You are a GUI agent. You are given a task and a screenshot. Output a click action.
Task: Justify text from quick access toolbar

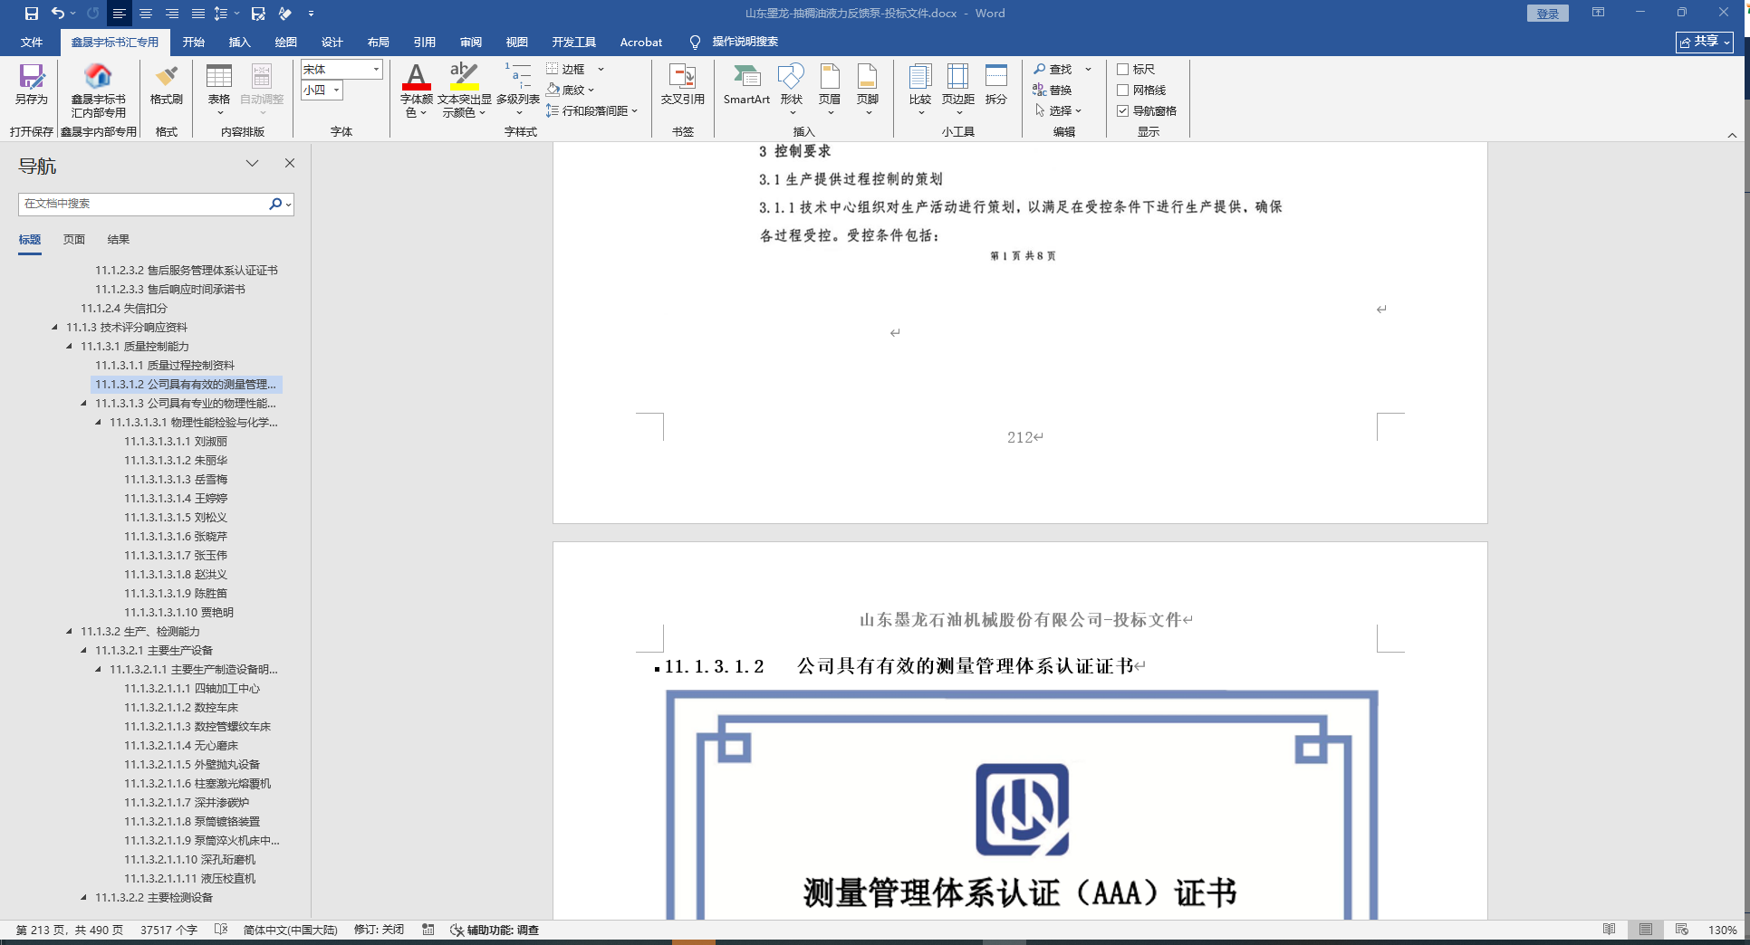tap(197, 14)
